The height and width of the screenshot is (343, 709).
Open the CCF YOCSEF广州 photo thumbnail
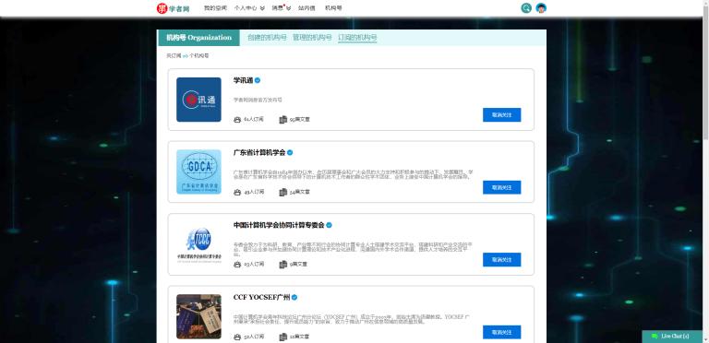coord(199,316)
